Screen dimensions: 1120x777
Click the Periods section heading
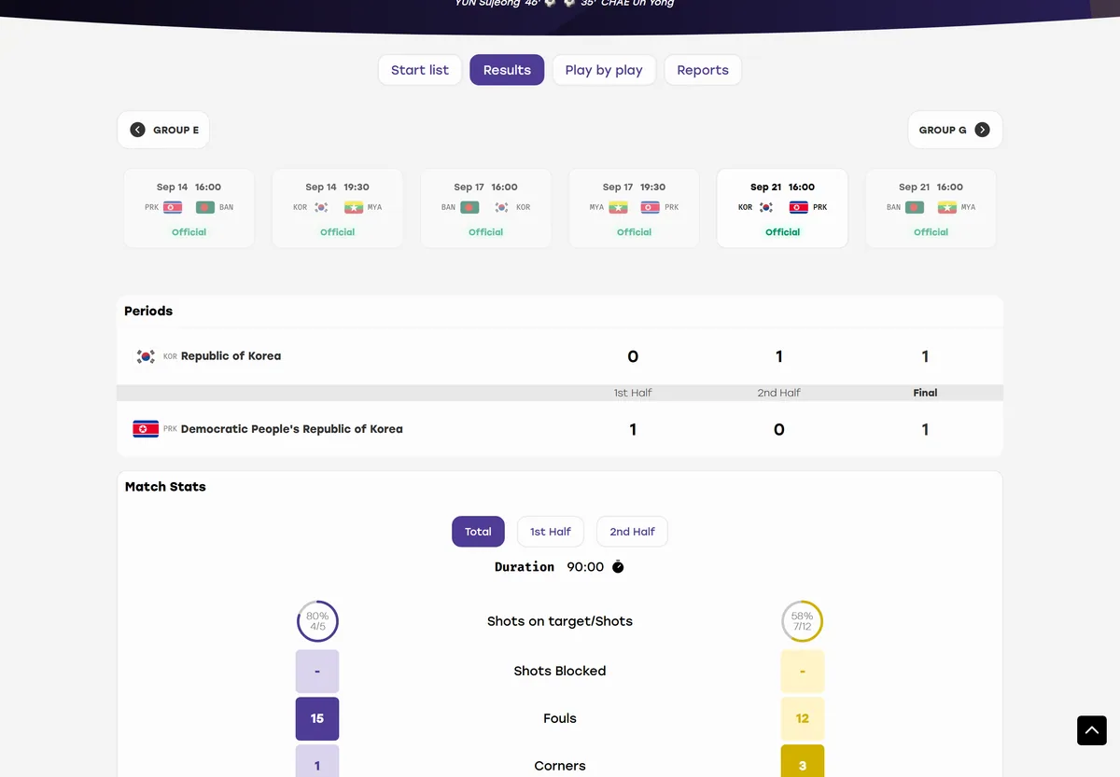(148, 311)
